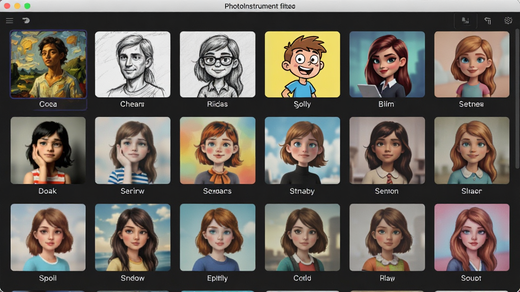520x292 pixels.
Task: Maximize the window using the green button
Action: [27, 6]
